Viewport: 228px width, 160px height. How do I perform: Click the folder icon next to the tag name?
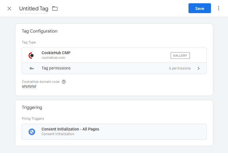[55, 8]
